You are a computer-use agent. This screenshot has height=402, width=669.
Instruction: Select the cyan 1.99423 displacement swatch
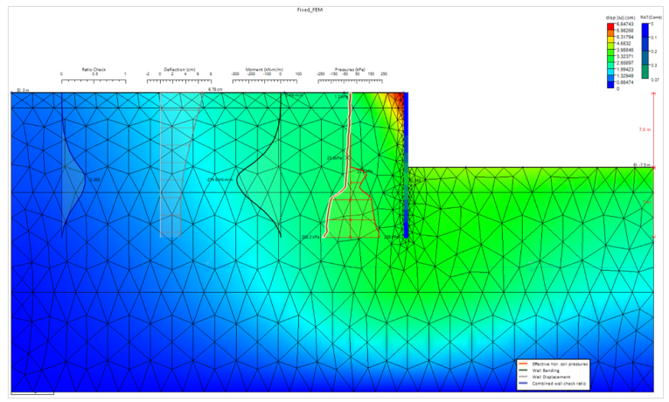611,71
